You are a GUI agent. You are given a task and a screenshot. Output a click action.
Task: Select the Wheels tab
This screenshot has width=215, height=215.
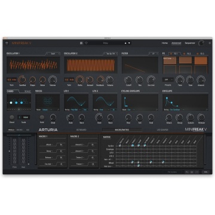[x=11, y=130]
